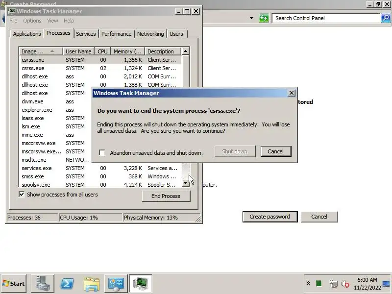Image resolution: width=392 pixels, height=294 pixels.
Task: Click the Control Panel search magnifier icon
Action: coord(386,18)
